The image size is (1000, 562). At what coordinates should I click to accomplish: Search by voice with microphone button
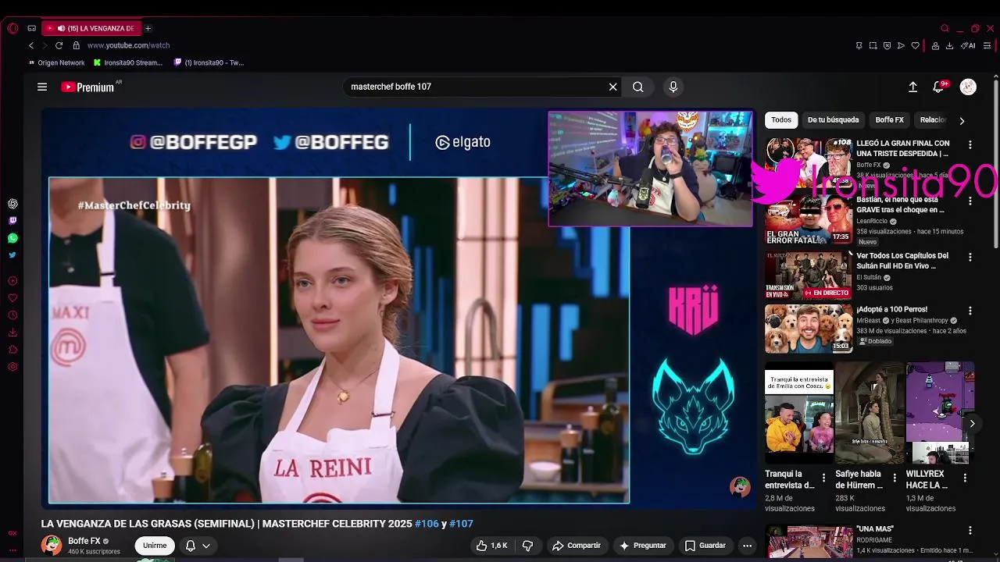click(673, 87)
